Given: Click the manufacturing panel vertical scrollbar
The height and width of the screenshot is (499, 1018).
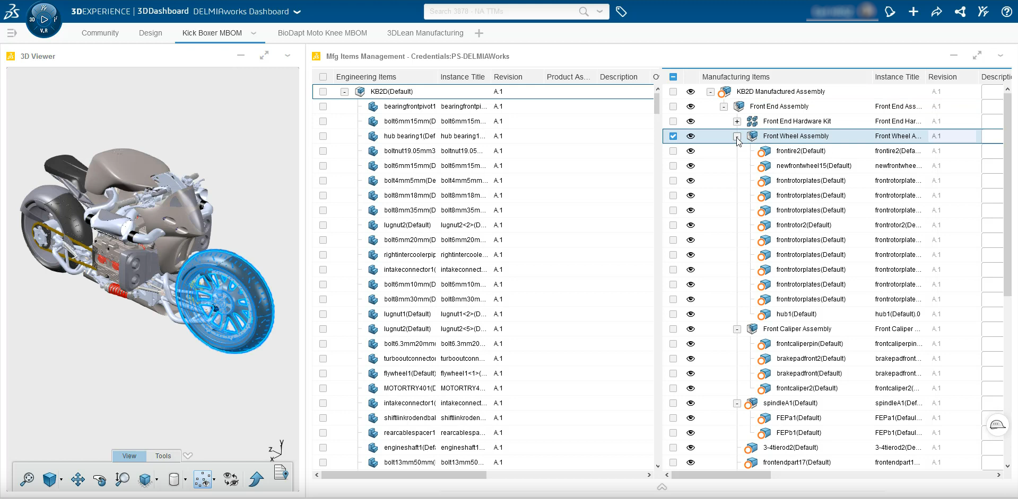Looking at the screenshot, I should pyautogui.click(x=1007, y=195).
